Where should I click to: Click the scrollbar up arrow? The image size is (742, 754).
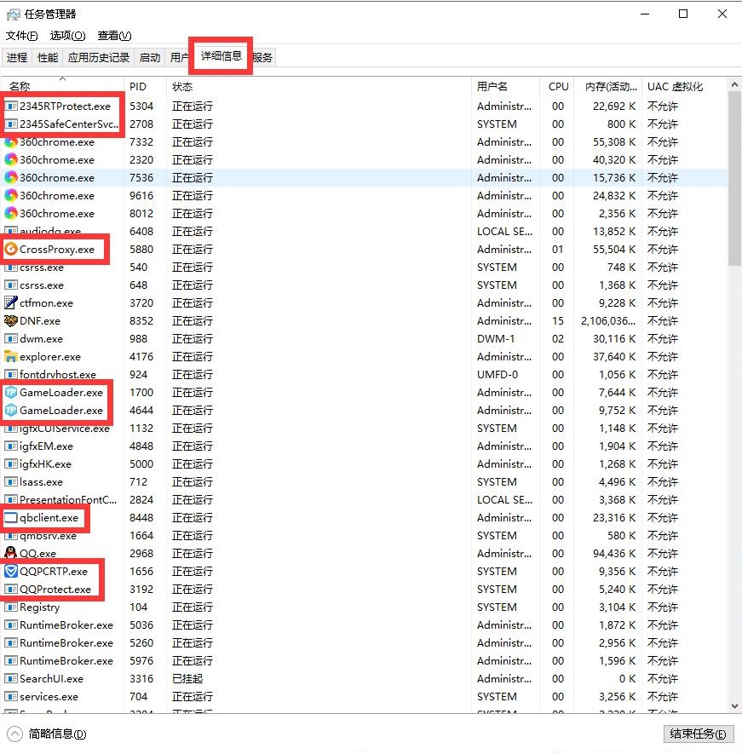pos(734,84)
